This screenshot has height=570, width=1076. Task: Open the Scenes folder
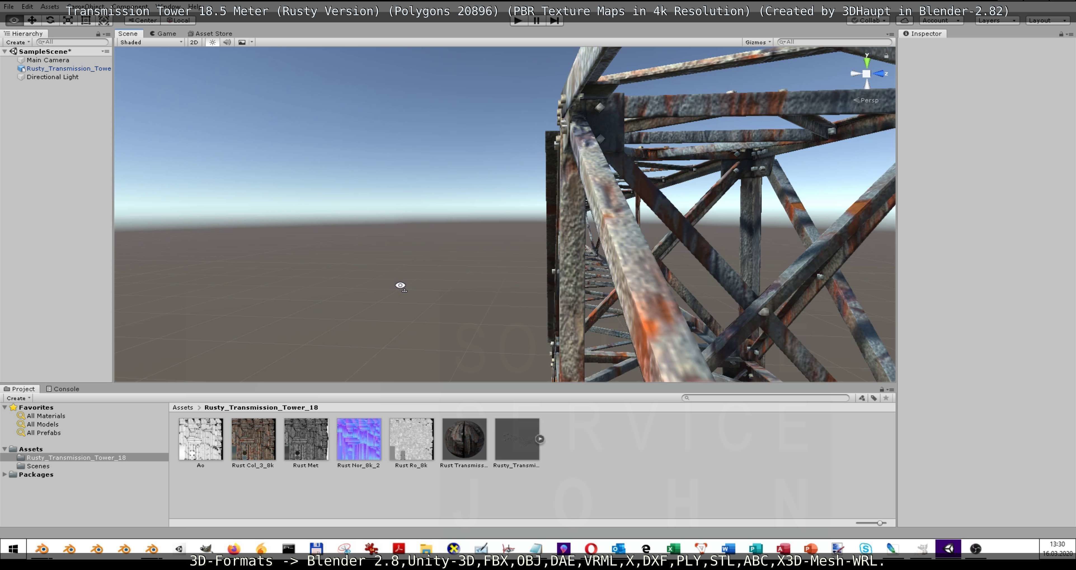(x=38, y=466)
